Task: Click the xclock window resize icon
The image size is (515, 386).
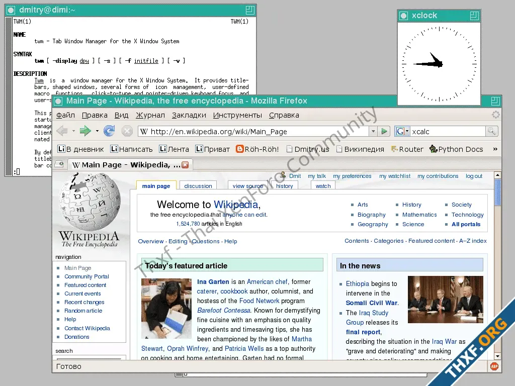Action: (x=474, y=16)
